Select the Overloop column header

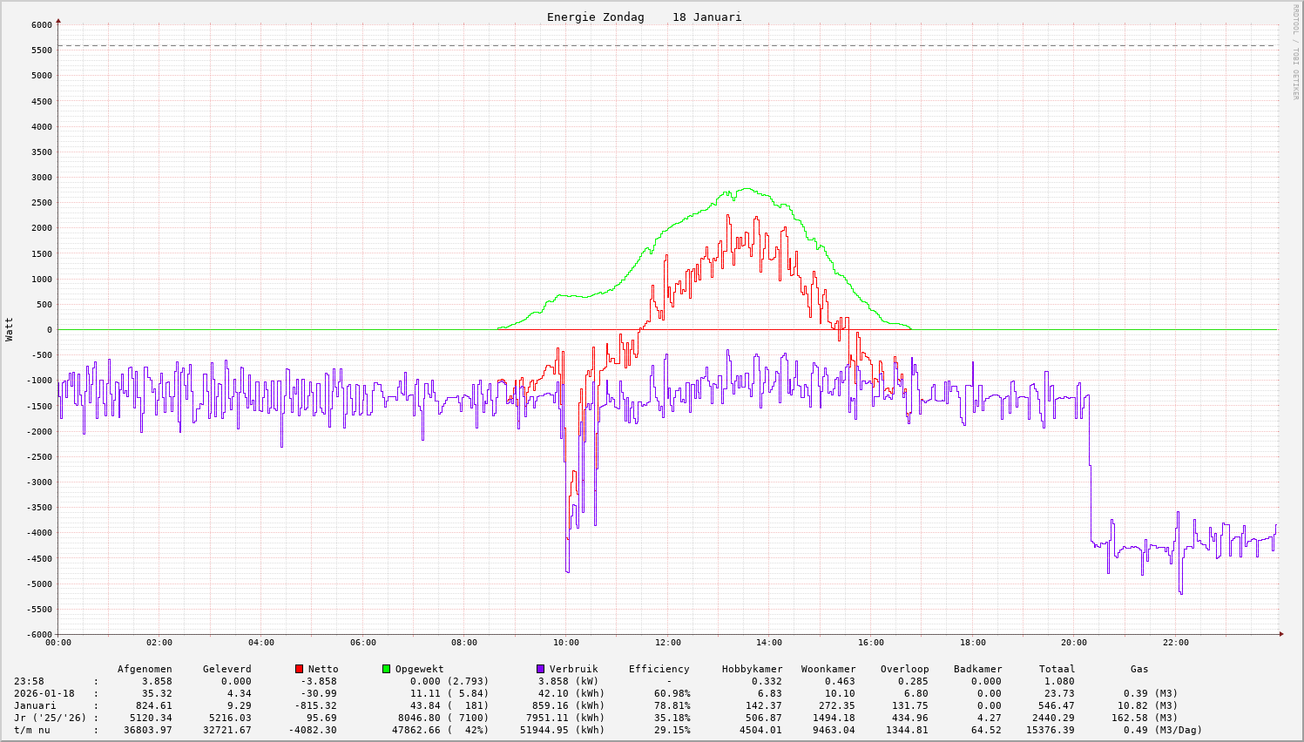904,669
